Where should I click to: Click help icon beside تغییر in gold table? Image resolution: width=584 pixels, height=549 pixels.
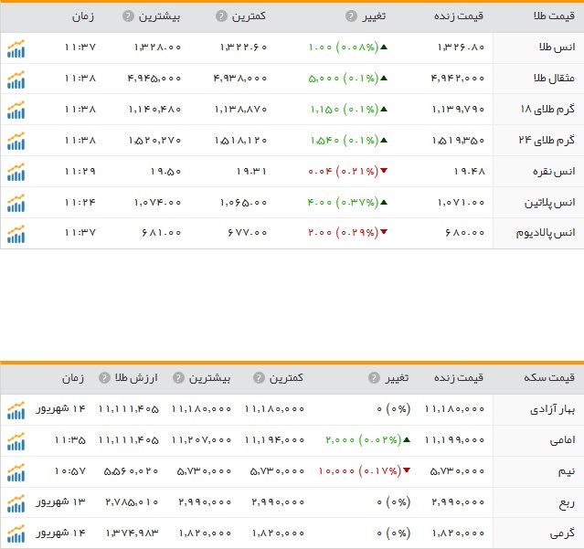(351, 16)
